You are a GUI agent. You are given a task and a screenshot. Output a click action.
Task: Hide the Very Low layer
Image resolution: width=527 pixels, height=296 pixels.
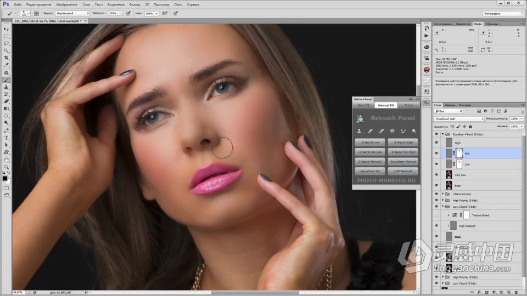(436, 174)
